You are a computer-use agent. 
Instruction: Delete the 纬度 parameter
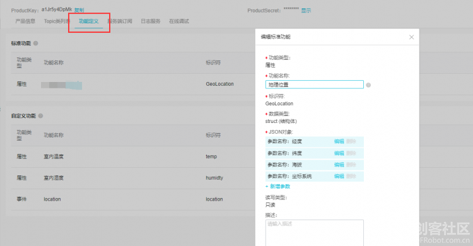point(351,153)
